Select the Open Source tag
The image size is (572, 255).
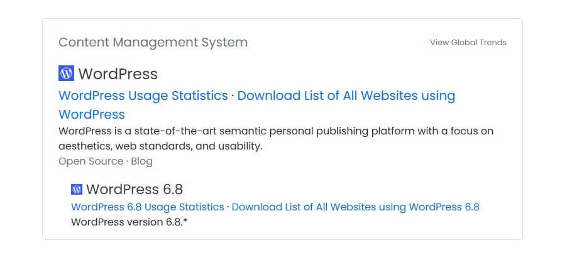click(x=91, y=161)
